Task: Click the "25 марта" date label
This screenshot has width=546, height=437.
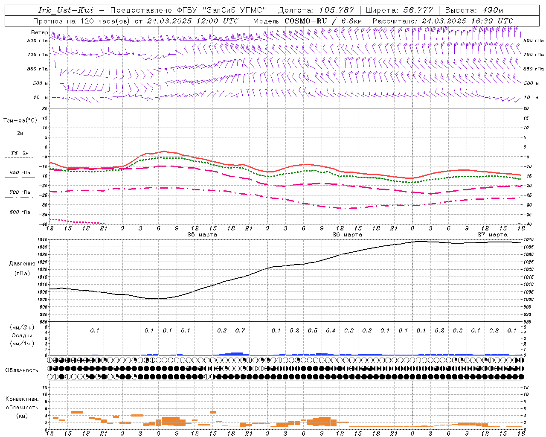Action: (202, 235)
